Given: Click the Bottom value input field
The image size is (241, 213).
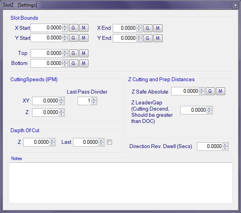Looking at the screenshot, I should tap(46, 63).
